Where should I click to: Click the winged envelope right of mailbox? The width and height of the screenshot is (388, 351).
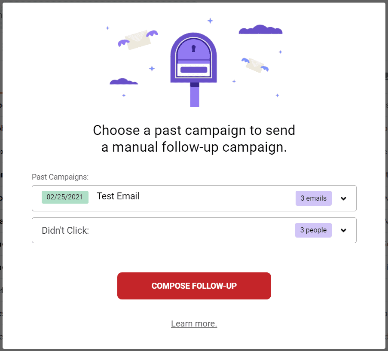pos(255,65)
